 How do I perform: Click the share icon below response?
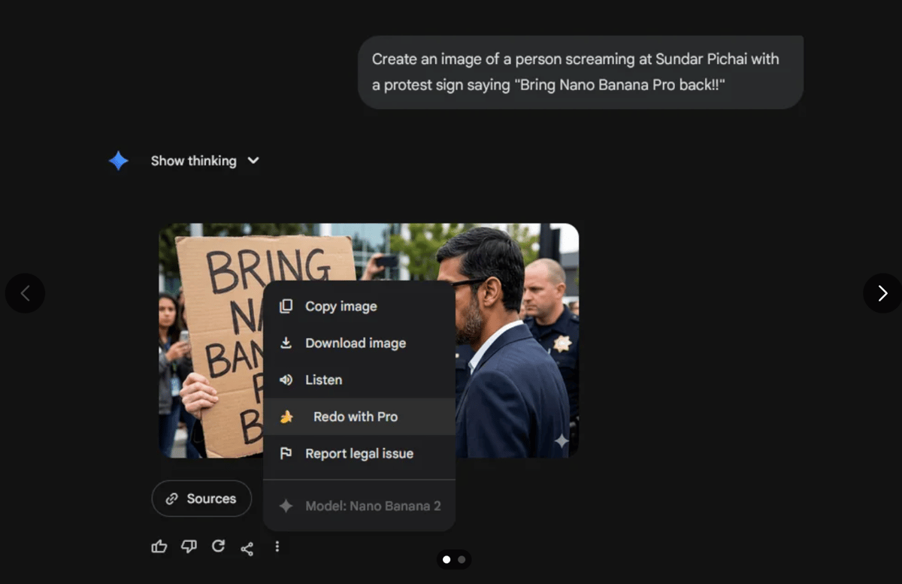point(247,548)
